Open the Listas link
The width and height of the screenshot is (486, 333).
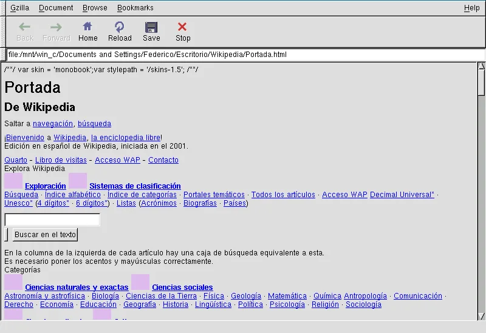point(126,203)
